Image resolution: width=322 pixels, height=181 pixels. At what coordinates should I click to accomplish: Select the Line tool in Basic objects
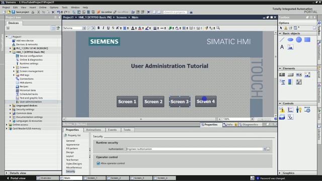[x=282, y=40]
